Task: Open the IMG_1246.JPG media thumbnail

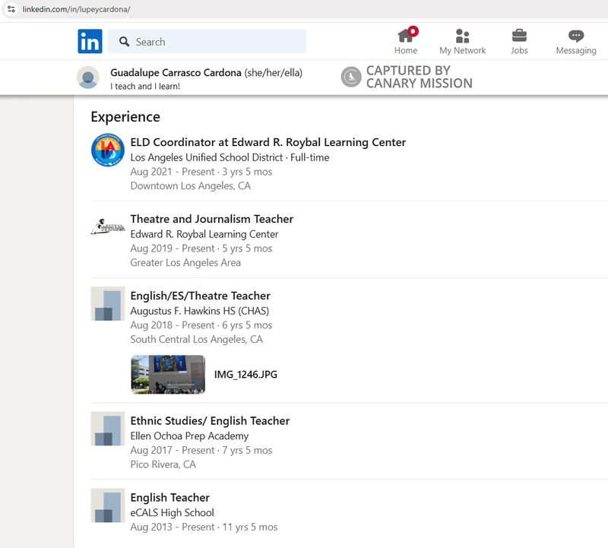Action: 168,374
